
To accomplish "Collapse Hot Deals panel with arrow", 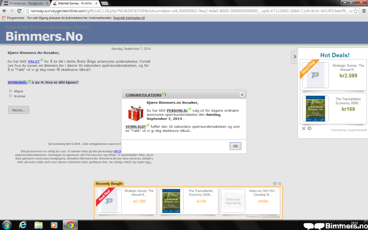I will 295,57.
